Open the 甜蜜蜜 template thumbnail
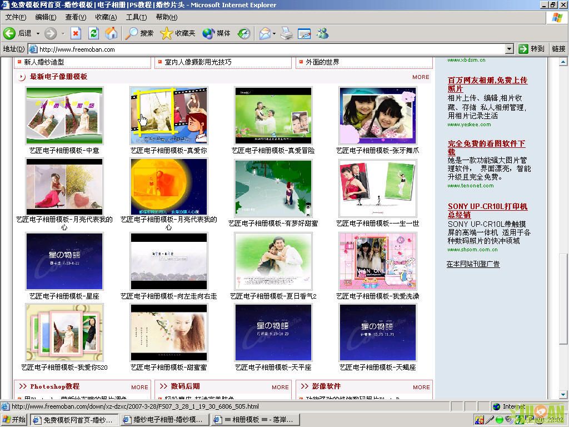This screenshot has width=569, height=427. 169,332
